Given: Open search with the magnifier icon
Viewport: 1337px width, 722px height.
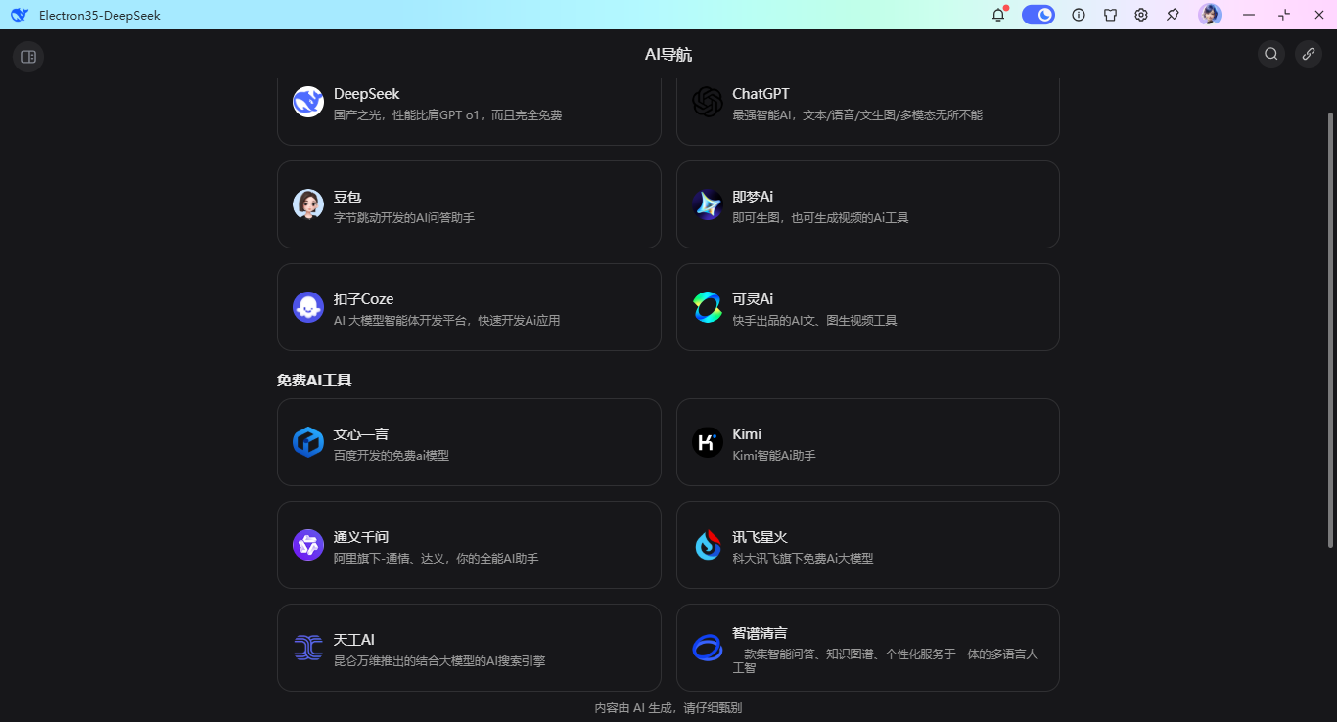Looking at the screenshot, I should [x=1270, y=54].
